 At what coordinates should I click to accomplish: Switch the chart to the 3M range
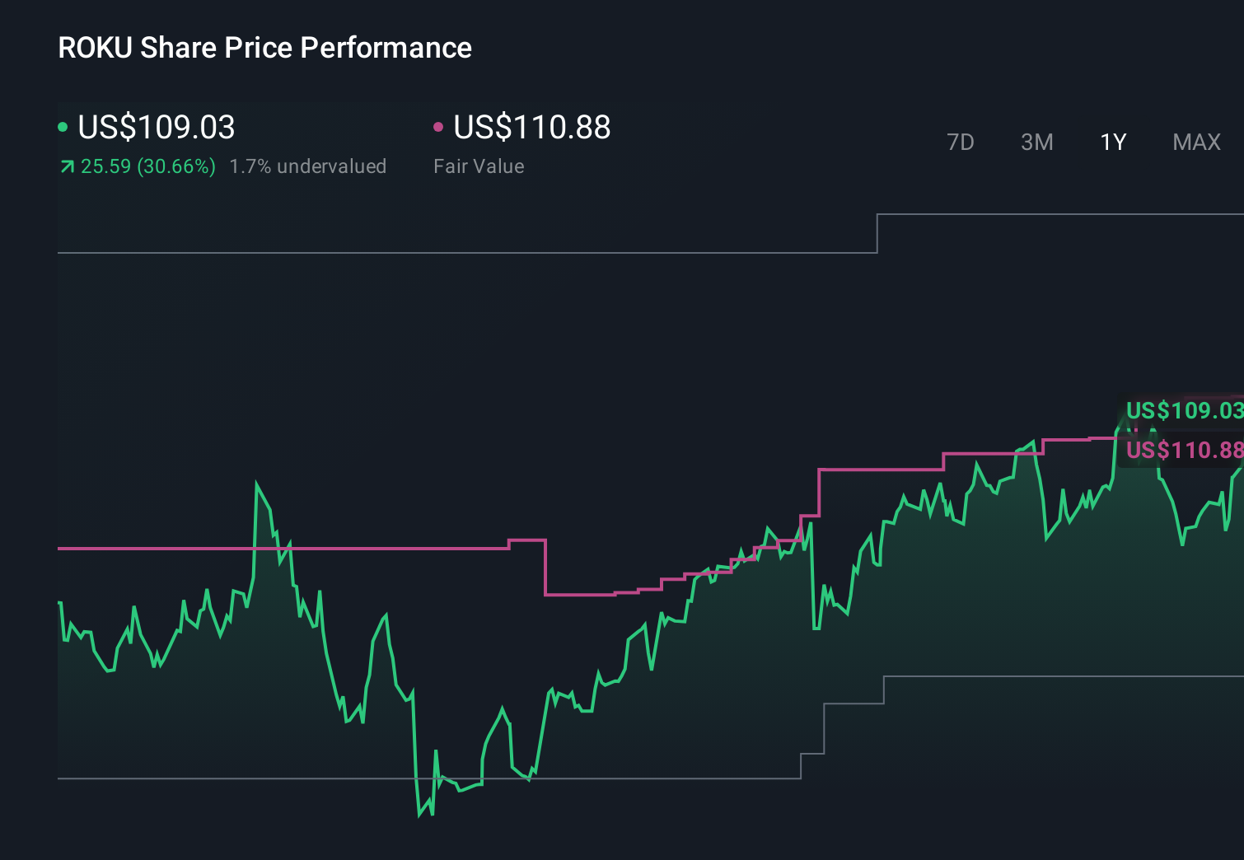point(1036,142)
